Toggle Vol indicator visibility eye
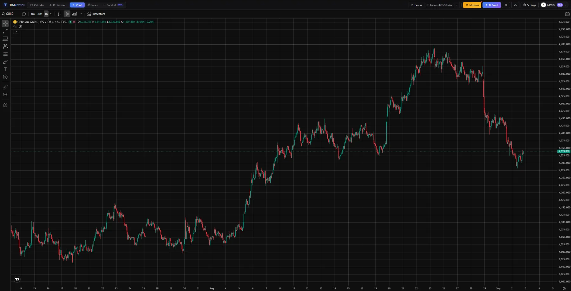Viewport: 571px width, 291px height. pos(20,27)
